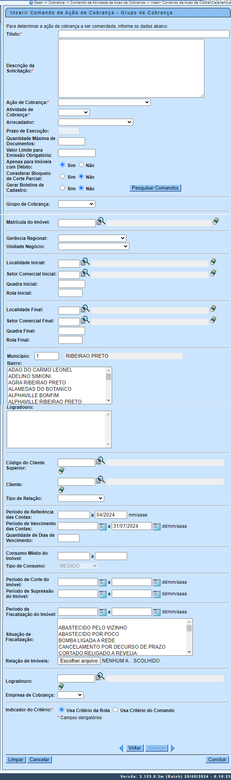Search Setor Comercial Inicial via magnifier

click(85, 273)
